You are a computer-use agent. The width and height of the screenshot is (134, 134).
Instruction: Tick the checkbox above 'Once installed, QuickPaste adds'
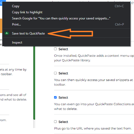pos(55,49)
